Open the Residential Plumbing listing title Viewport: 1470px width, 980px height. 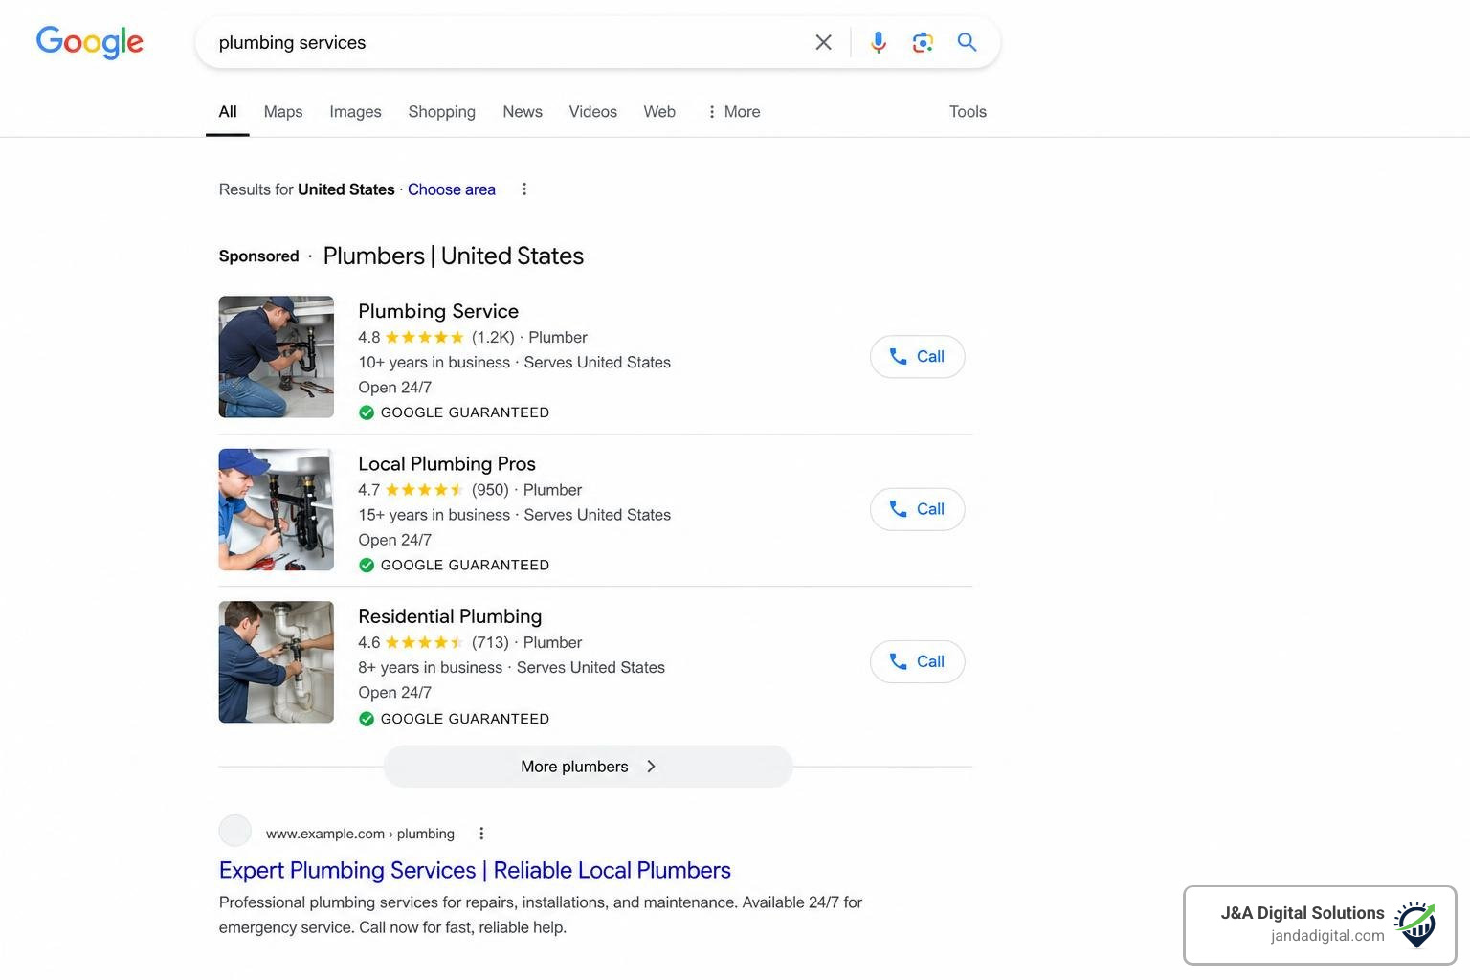[x=450, y=616]
